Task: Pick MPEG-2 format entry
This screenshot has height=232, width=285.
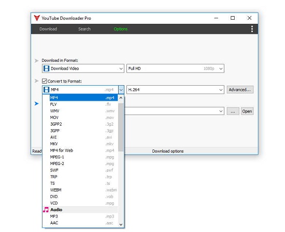Action: click(83, 163)
